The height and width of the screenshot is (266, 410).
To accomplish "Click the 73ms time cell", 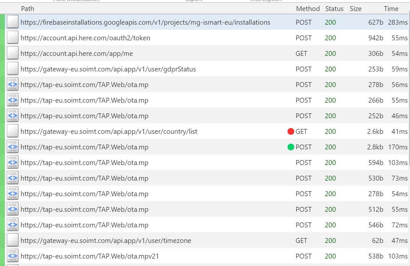I will click(x=400, y=178).
